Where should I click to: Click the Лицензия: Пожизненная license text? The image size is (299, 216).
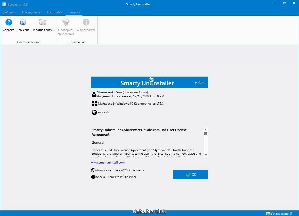(x=131, y=96)
